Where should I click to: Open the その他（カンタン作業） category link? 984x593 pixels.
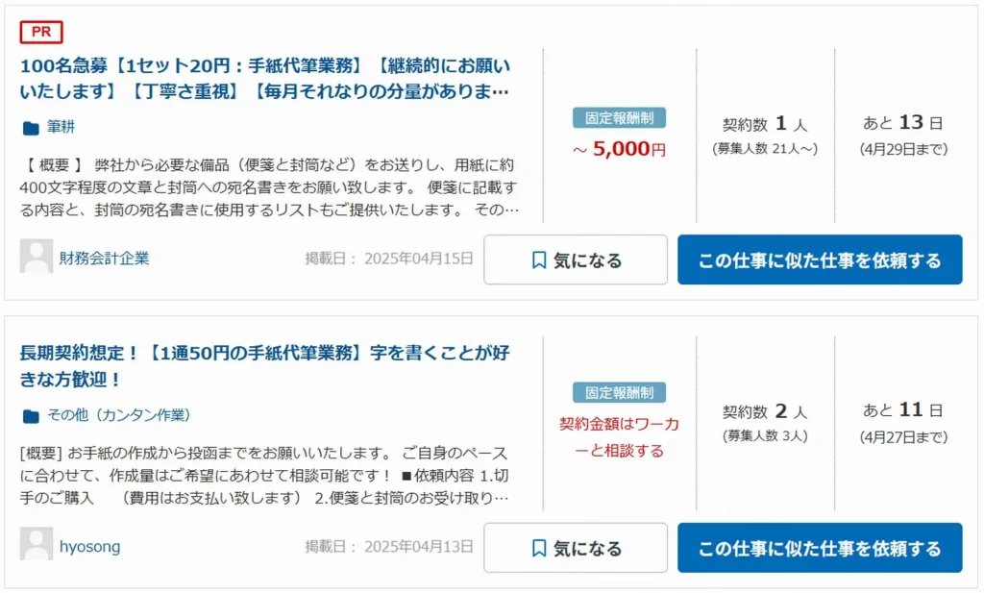click(x=118, y=415)
